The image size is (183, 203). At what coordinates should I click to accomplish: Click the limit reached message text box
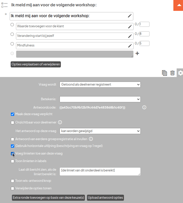tap(100, 171)
